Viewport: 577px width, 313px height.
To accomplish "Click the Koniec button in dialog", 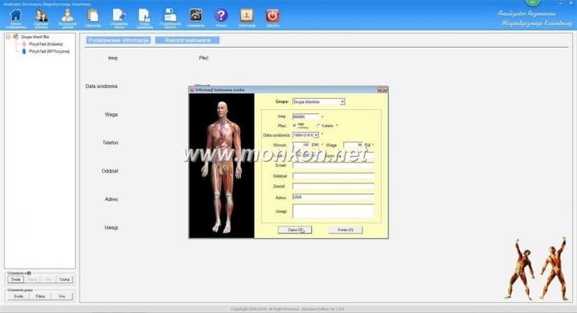I will click(345, 229).
